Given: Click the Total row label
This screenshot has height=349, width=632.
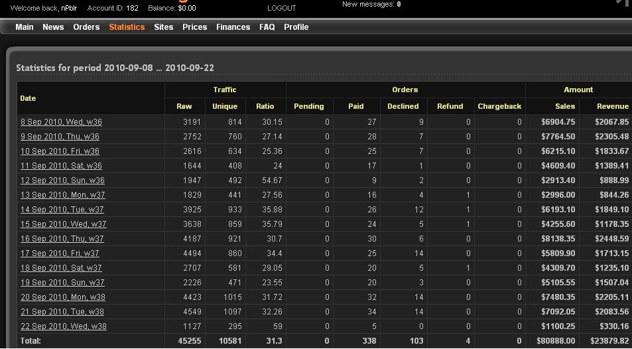Looking at the screenshot, I should (x=31, y=341).
